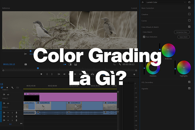This screenshot has width=195, height=130.
Task: Click the 00:05:50:12 duration readout
Action: coord(129,64)
